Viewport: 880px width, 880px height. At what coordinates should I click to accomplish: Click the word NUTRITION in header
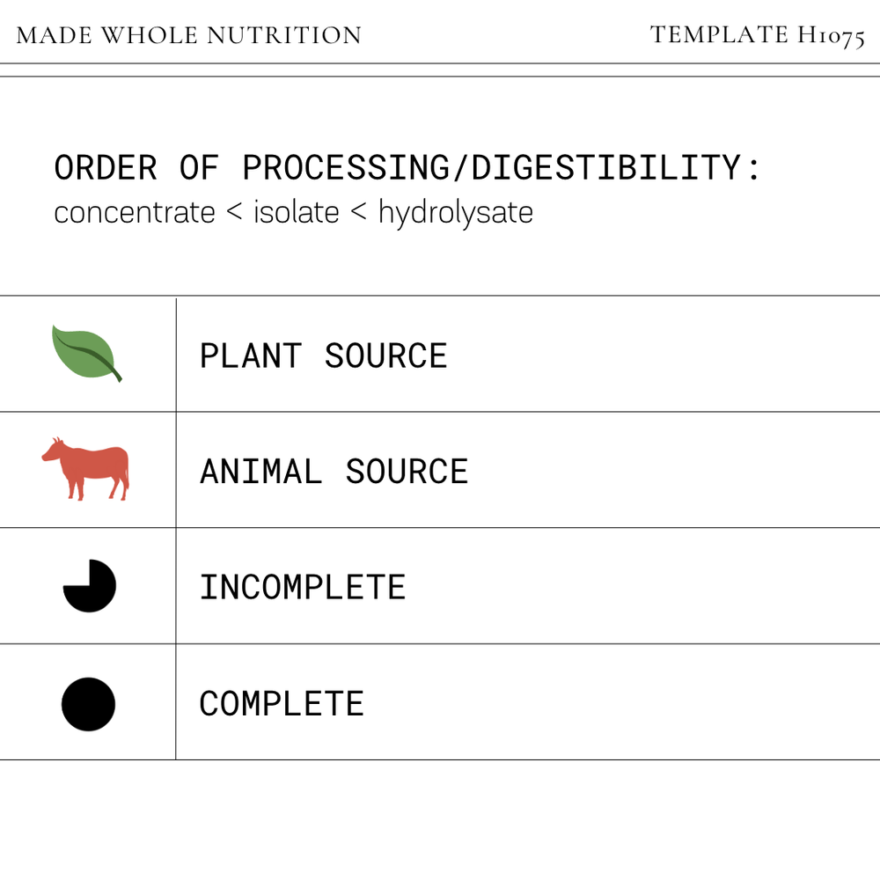(x=284, y=35)
